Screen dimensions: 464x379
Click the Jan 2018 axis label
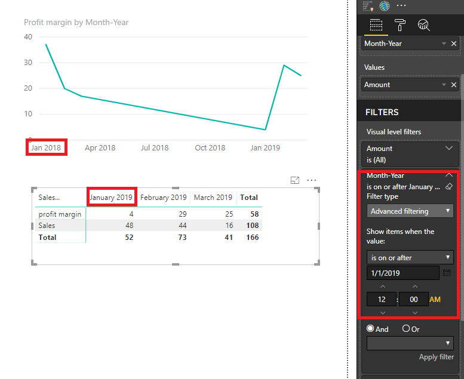pos(46,147)
